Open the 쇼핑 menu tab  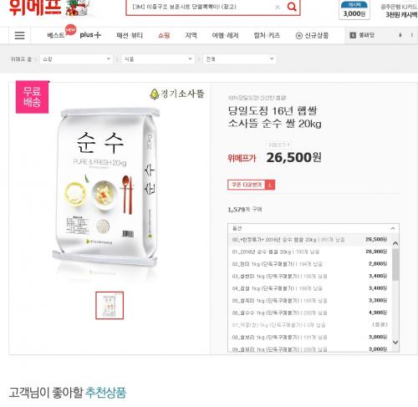coord(164,35)
